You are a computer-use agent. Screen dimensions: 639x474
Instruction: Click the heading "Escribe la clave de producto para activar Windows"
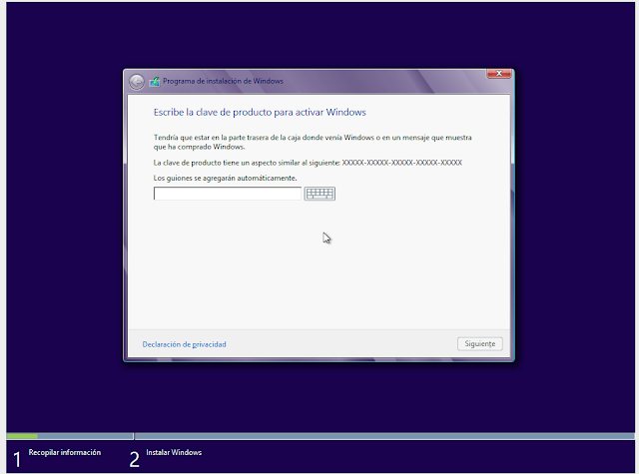(x=260, y=113)
